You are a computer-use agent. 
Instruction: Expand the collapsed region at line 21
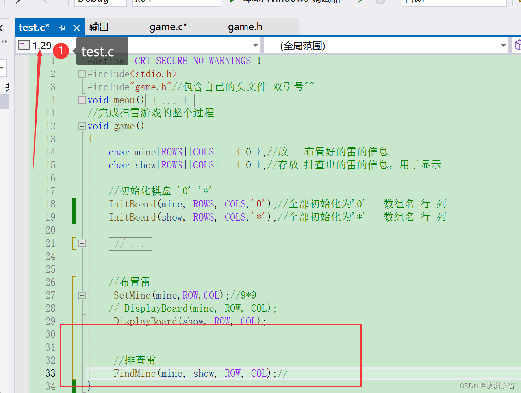(82, 243)
